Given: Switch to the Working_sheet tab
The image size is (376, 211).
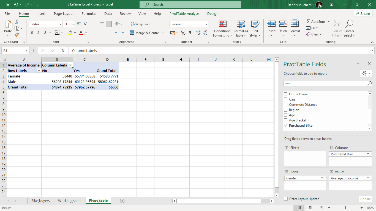Looking at the screenshot, I should click(x=70, y=201).
